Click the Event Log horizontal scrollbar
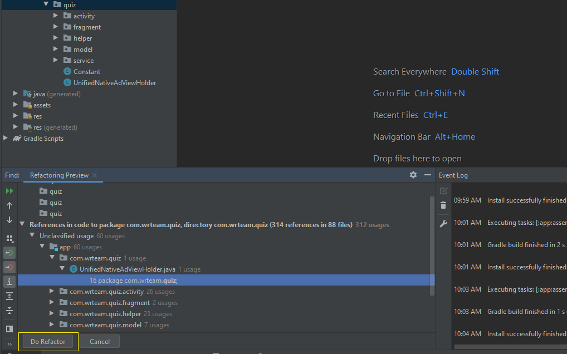 (x=511, y=347)
